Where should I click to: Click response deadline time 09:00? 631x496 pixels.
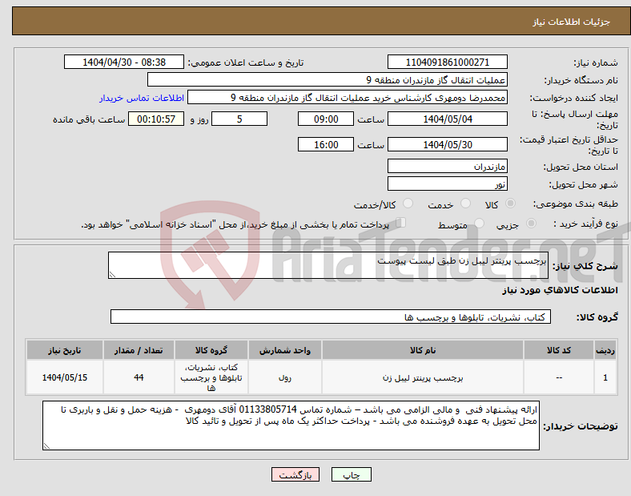point(326,119)
